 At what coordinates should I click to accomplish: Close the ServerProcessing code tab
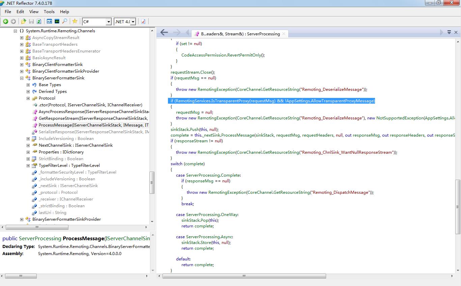(x=284, y=34)
